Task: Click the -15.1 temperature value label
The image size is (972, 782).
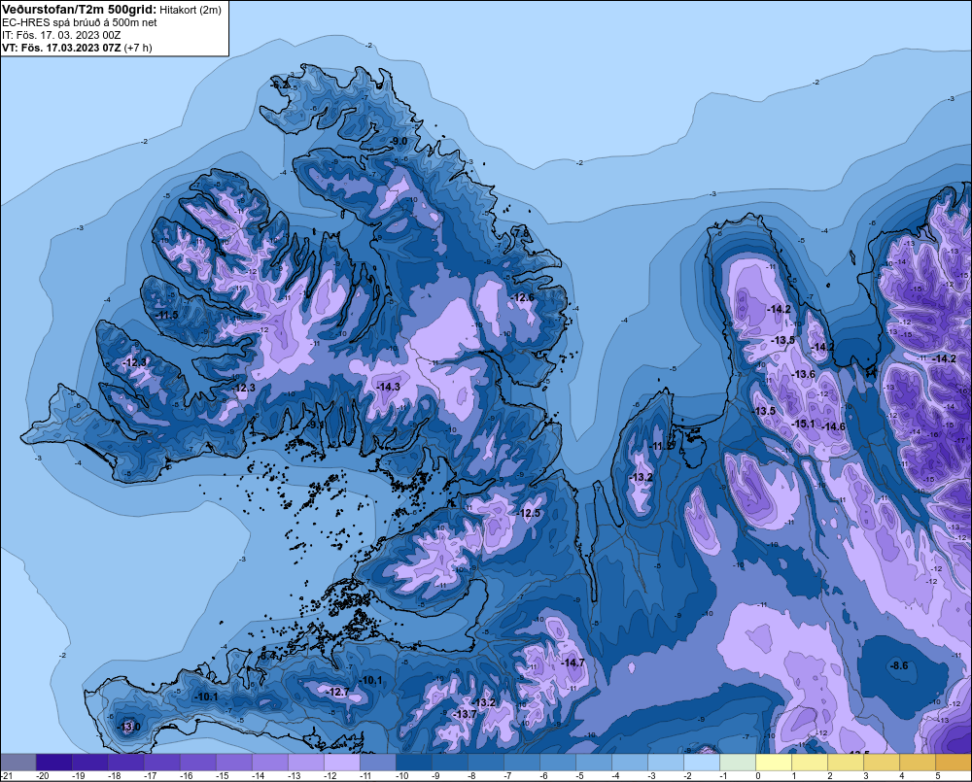Action: coord(804,424)
